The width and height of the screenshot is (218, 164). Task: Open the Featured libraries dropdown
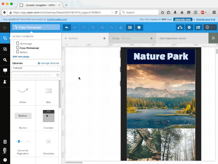[36, 68]
